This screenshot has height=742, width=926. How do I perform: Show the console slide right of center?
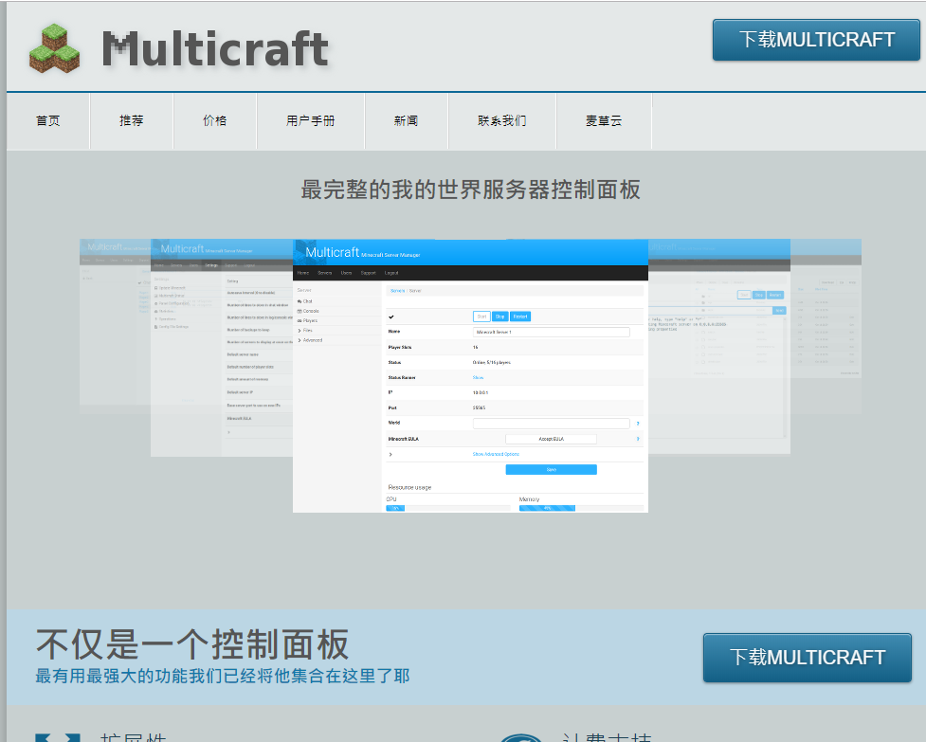719,347
